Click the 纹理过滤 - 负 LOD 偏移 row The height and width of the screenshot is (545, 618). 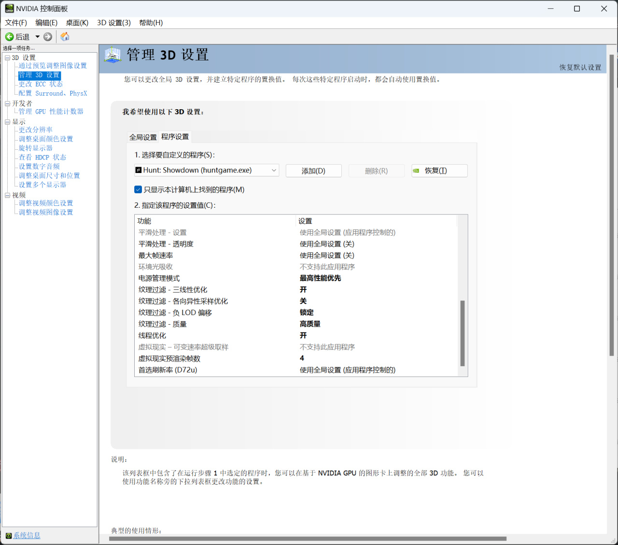(x=295, y=313)
